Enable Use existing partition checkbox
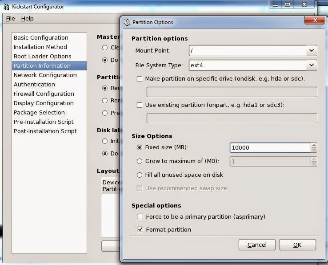Image resolution: width=328 pixels, height=265 pixels. point(140,105)
